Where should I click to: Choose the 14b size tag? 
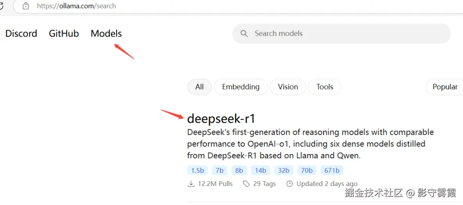point(261,170)
